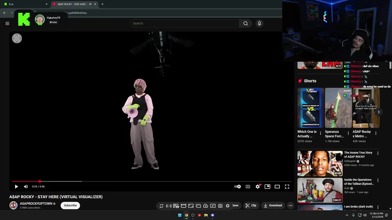Open File Explorer from the taskbar
The height and width of the screenshot is (220, 392).
206,215
